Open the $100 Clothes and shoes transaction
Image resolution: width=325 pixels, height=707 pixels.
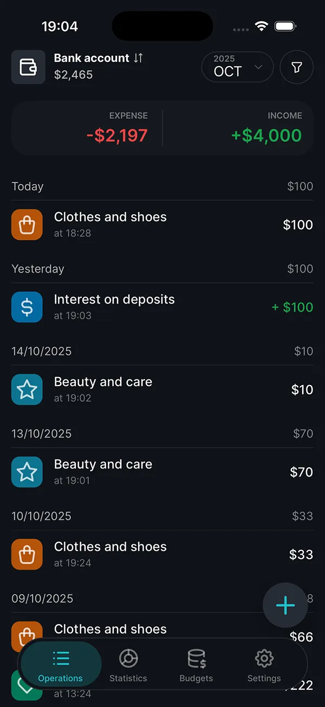point(162,224)
